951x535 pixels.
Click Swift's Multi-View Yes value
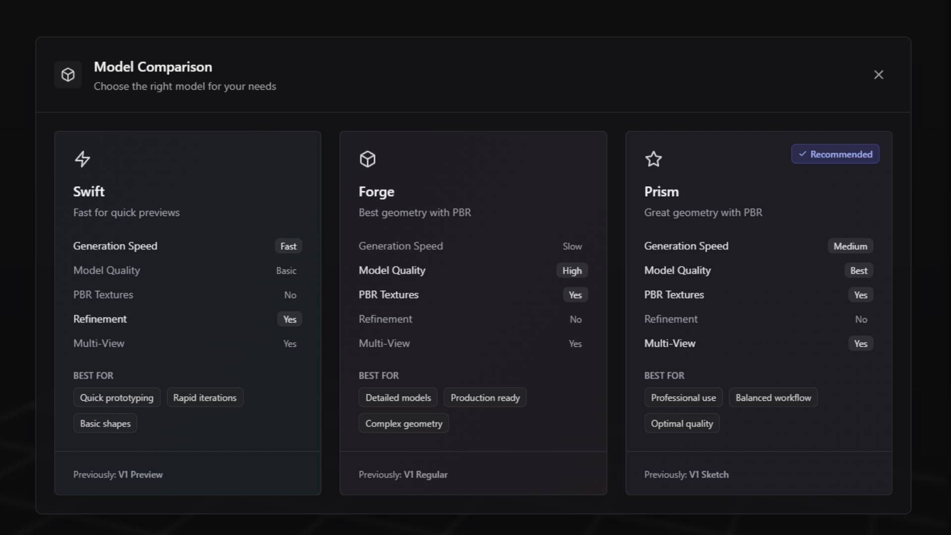[x=290, y=344]
